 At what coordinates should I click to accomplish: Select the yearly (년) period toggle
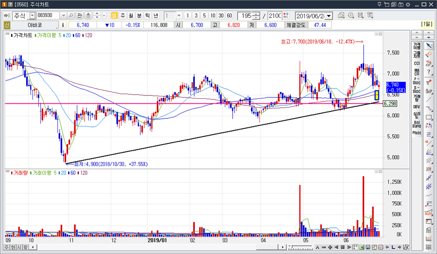coord(156,16)
